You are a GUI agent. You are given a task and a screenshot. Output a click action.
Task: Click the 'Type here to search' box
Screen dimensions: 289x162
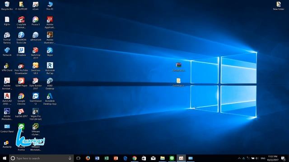tap(41, 158)
